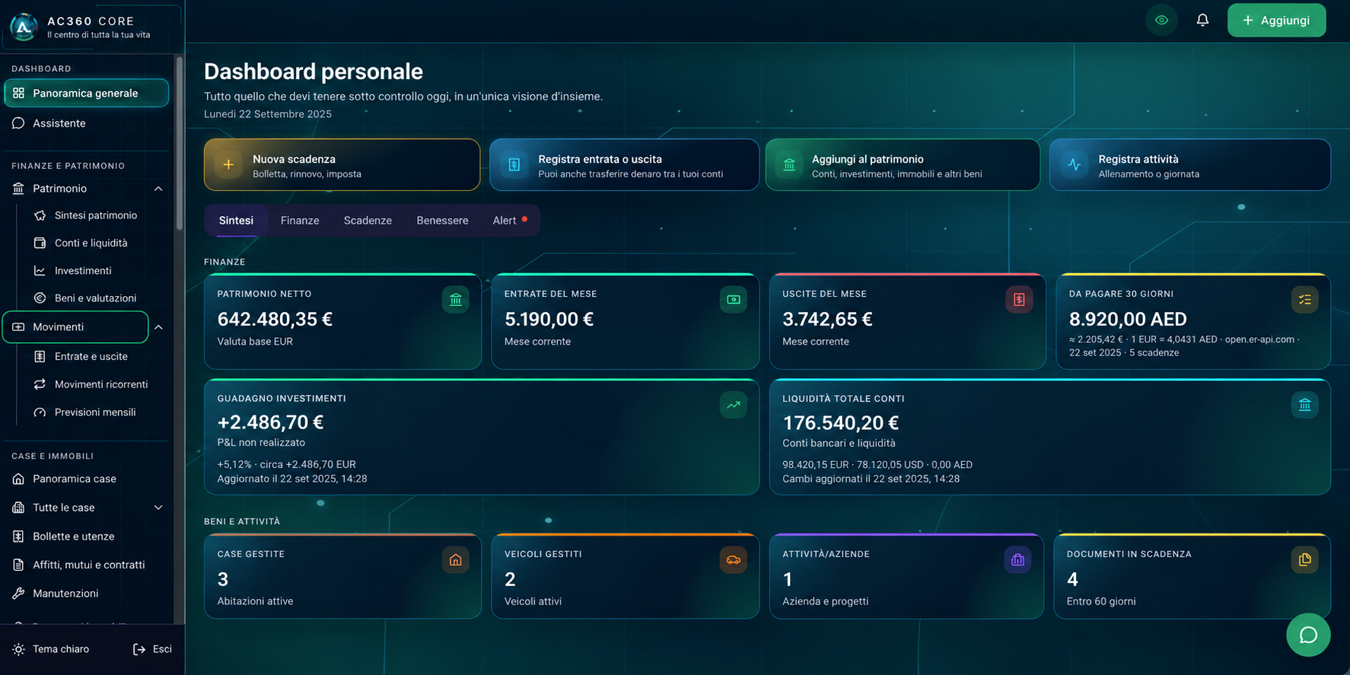
Task: Click Entrate e uscite receipt icon
Action: tap(40, 356)
